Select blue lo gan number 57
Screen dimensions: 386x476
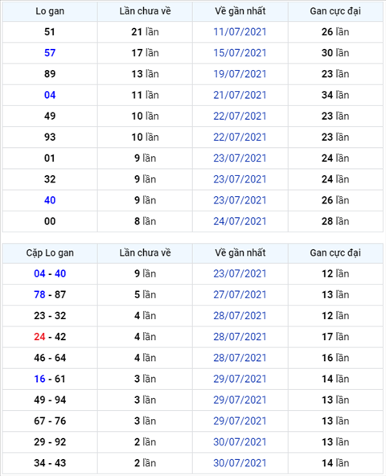50,53
